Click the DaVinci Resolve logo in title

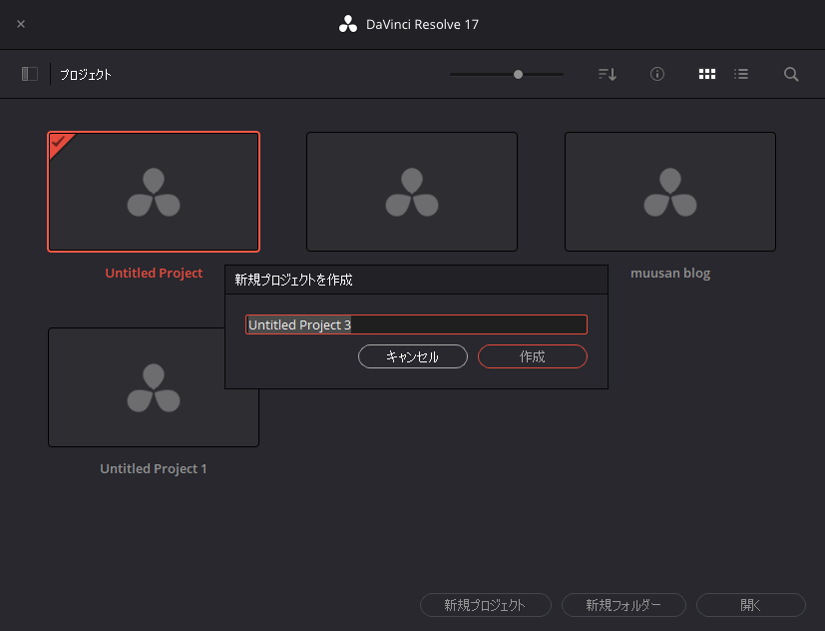pos(348,24)
